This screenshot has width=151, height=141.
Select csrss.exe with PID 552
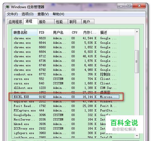tap(66, 79)
